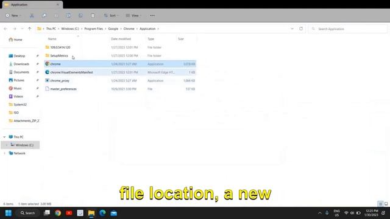Click Google in the breadcrumb path

click(113, 29)
